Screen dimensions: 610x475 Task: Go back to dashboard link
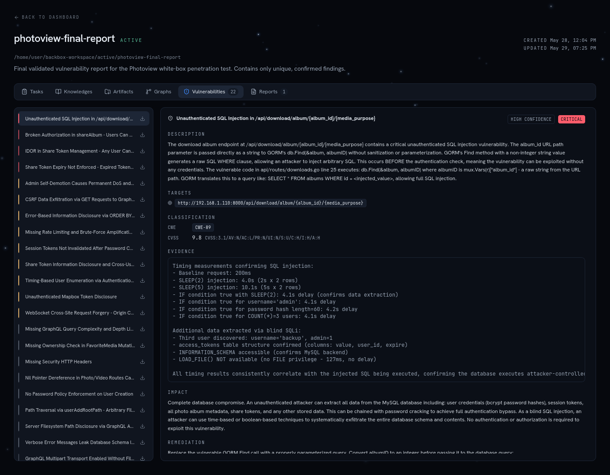[x=47, y=17]
